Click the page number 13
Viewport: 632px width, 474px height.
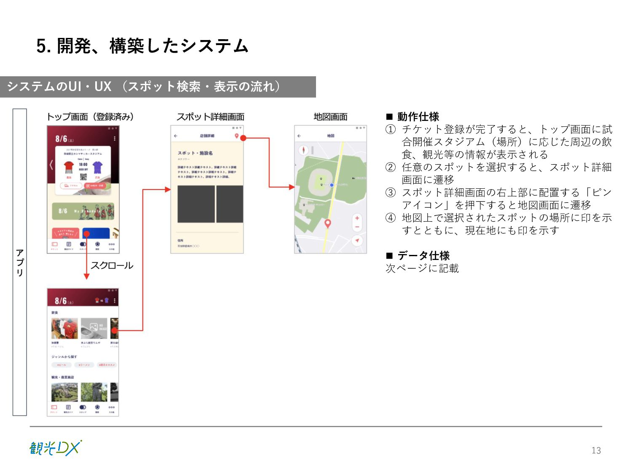click(596, 450)
